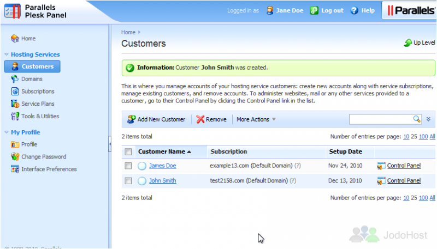The height and width of the screenshot is (249, 437).
Task: Collapse the Hosting Services section
Action: (7, 54)
